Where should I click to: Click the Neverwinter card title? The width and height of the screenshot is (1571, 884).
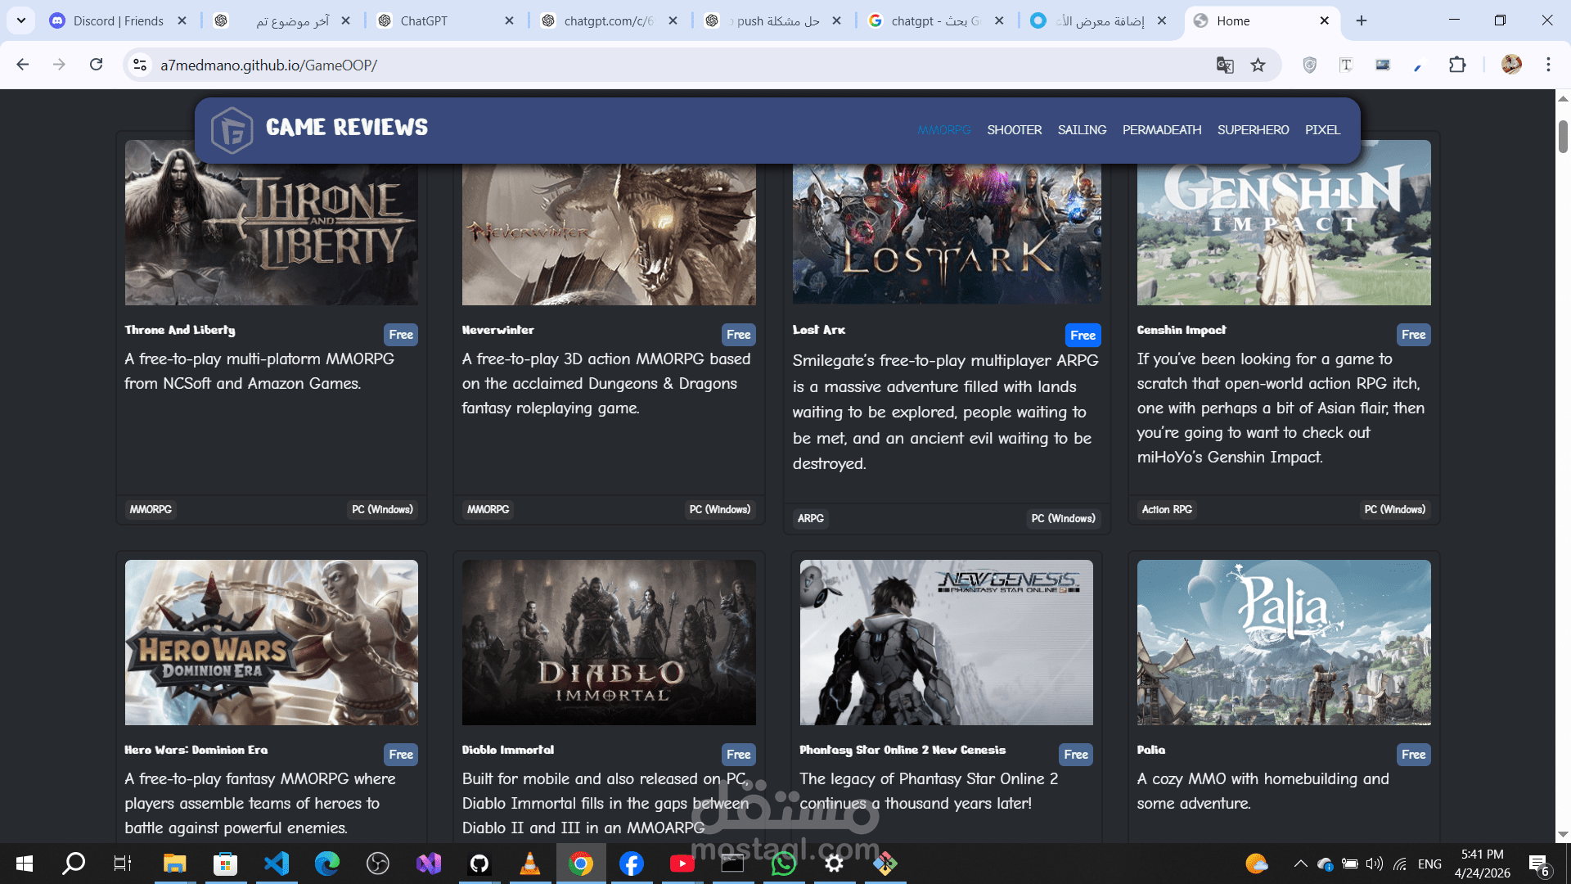[497, 330]
